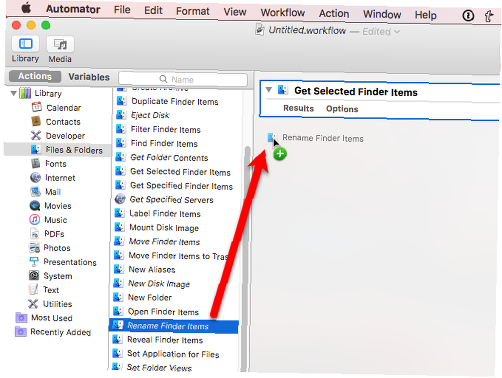Select the Text category icon
The height and width of the screenshot is (378, 502).
pyautogui.click(x=33, y=289)
